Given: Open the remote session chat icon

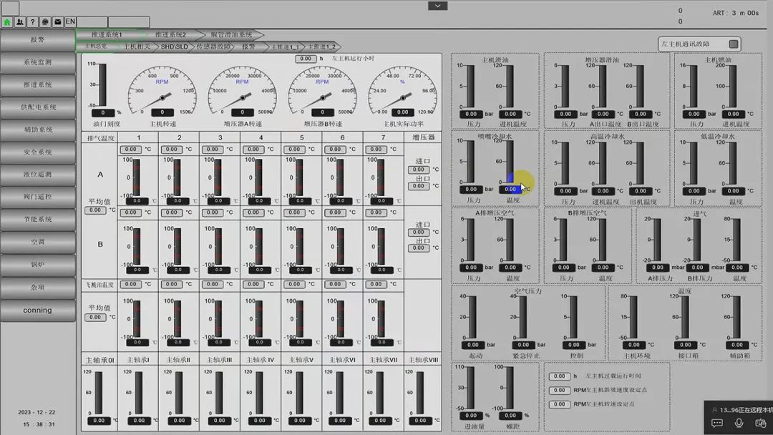Looking at the screenshot, I should [716, 423].
